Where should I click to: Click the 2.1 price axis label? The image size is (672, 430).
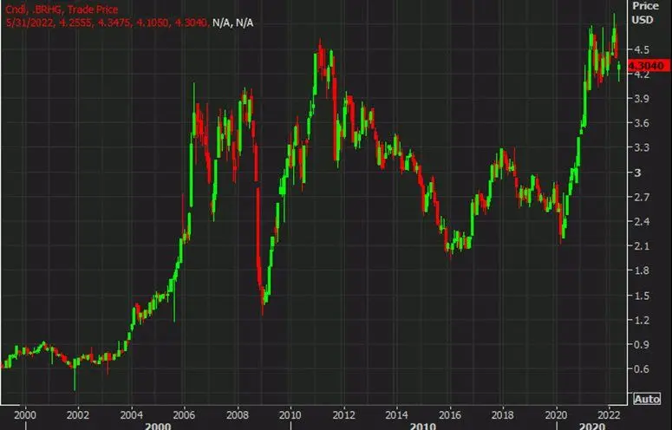tap(643, 247)
